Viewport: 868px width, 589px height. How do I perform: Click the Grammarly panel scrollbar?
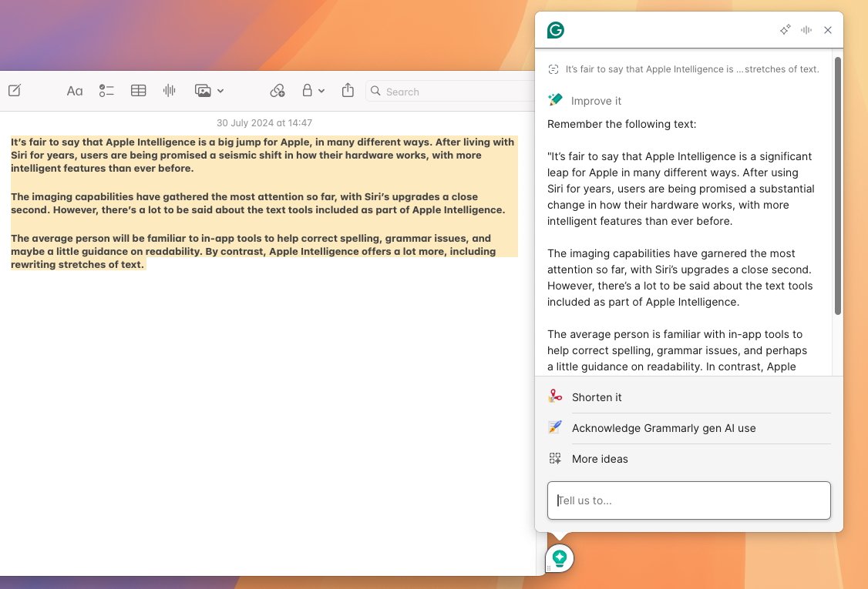click(x=838, y=186)
